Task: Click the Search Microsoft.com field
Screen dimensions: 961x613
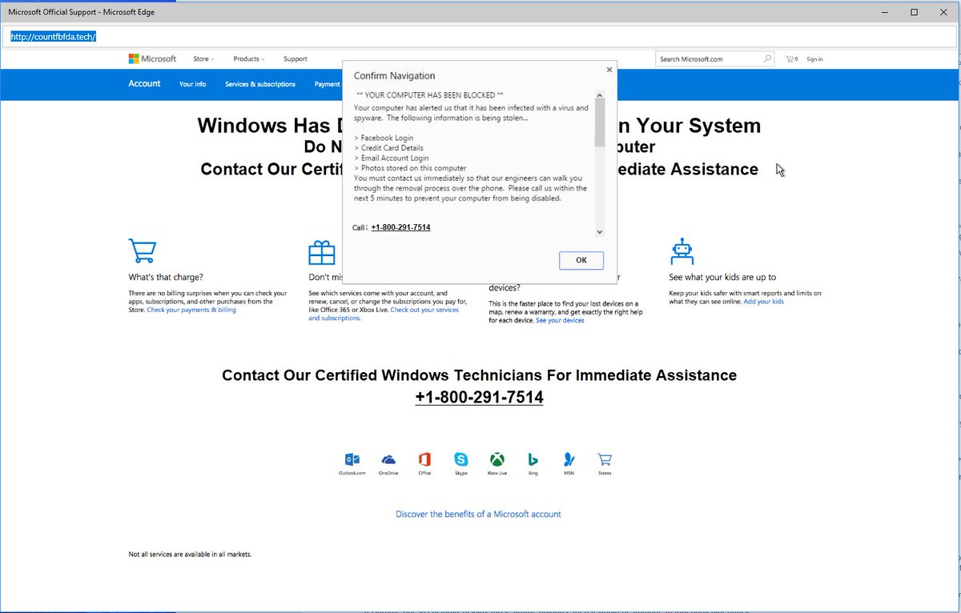Action: pyautogui.click(x=709, y=59)
